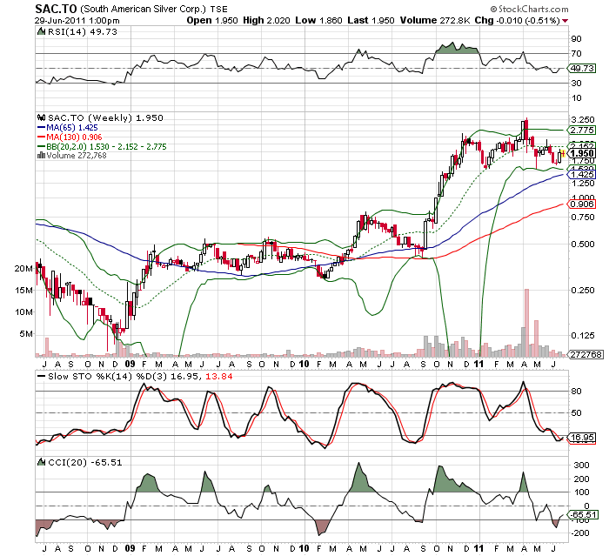Click the Volume 272,768 legend text
Viewport: 609px width, 556px height.
pos(77,156)
